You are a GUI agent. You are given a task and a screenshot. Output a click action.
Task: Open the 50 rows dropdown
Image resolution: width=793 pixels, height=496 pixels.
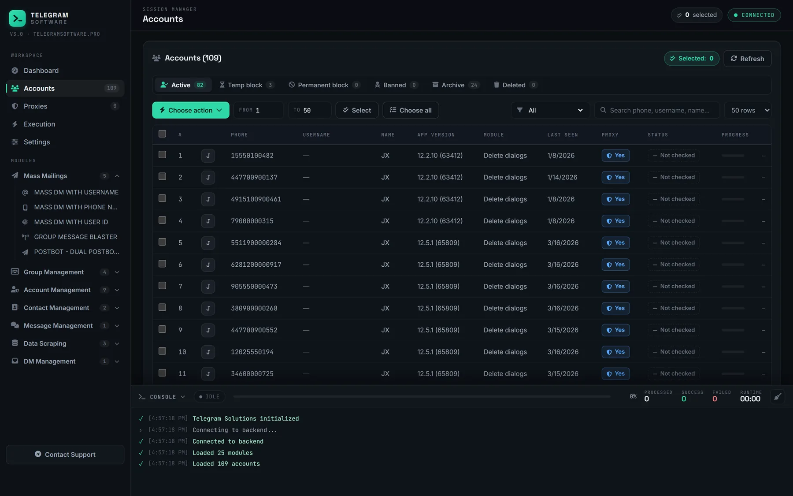[748, 110]
